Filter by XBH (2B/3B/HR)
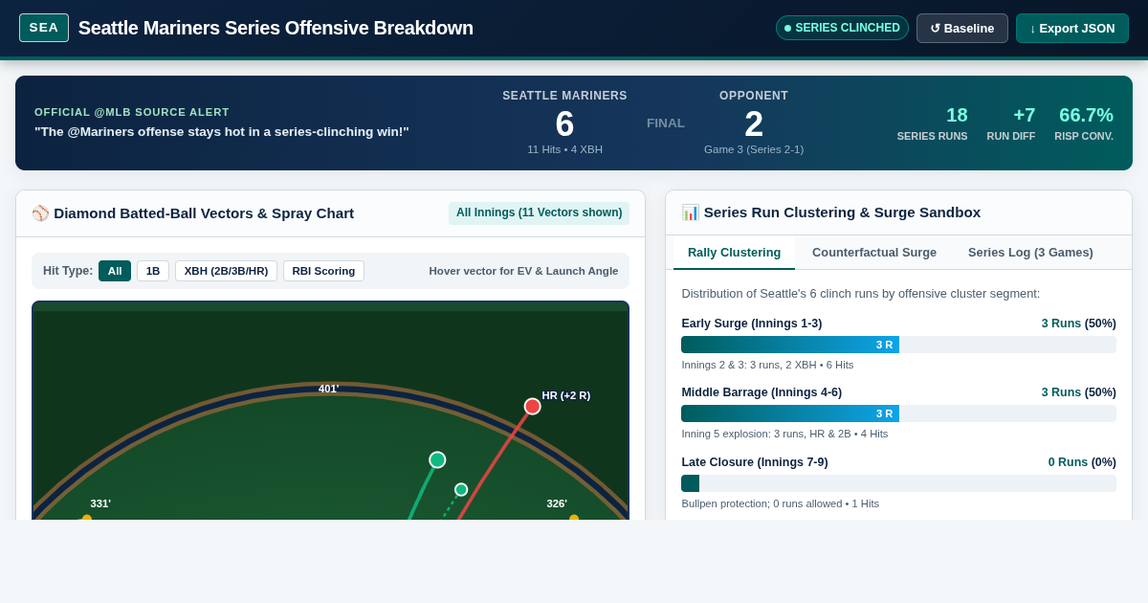The height and width of the screenshot is (603, 1148). 226,271
